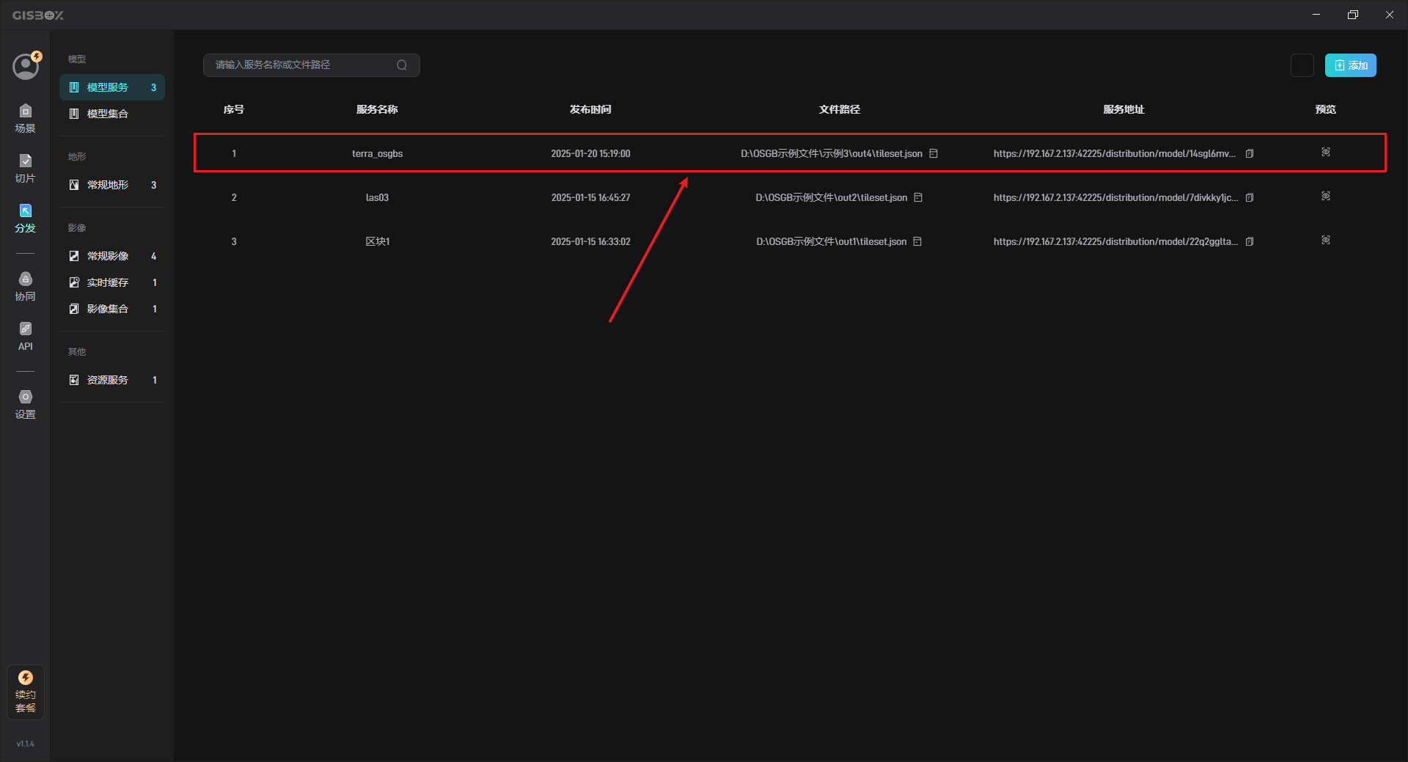Open the 设置 (Settings) sidebar section

[25, 404]
